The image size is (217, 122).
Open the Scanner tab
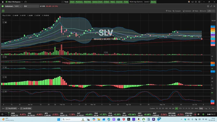point(119,2)
